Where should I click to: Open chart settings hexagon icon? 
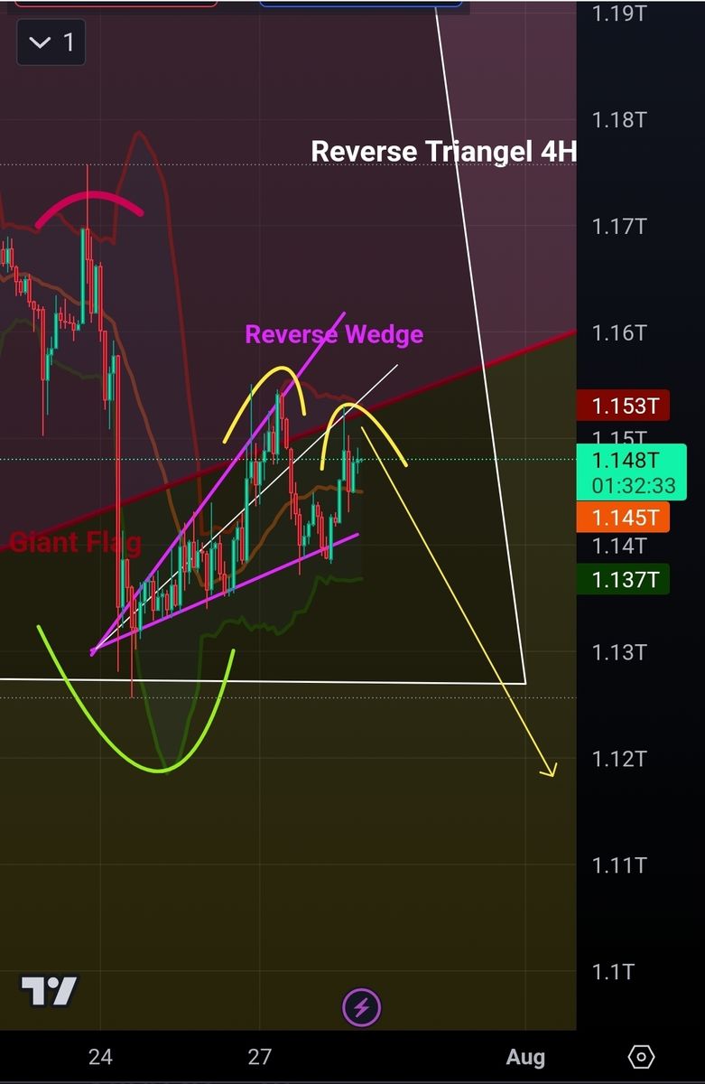(x=641, y=1056)
